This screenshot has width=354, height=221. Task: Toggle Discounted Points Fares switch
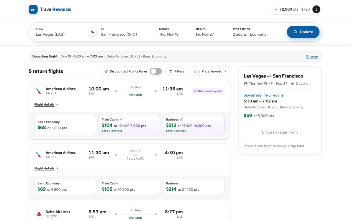coord(156,71)
